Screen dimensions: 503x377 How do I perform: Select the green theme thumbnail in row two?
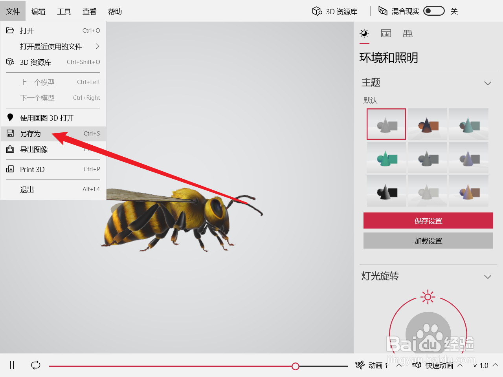[x=386, y=157]
